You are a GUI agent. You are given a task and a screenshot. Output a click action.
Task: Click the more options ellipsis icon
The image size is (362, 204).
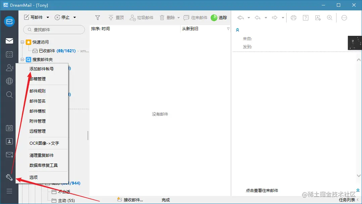click(x=344, y=18)
